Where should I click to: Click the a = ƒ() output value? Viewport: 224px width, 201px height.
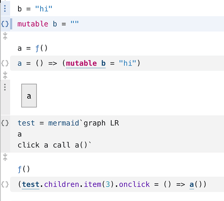pos(33,48)
